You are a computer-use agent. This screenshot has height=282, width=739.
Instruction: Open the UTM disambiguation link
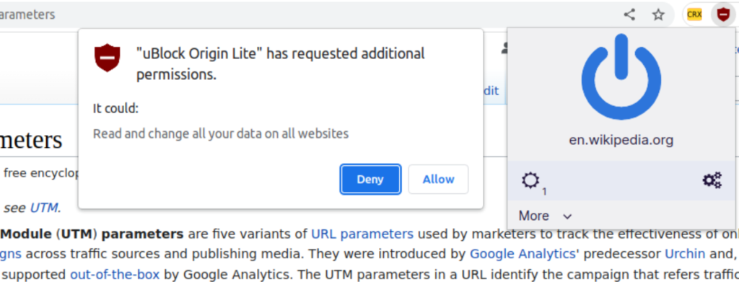(45, 207)
